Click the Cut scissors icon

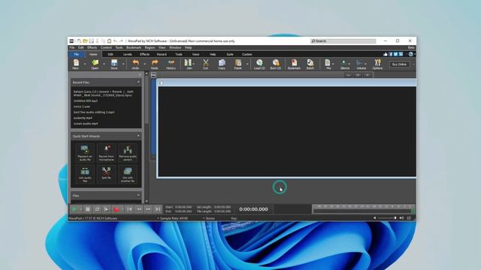[206, 64]
